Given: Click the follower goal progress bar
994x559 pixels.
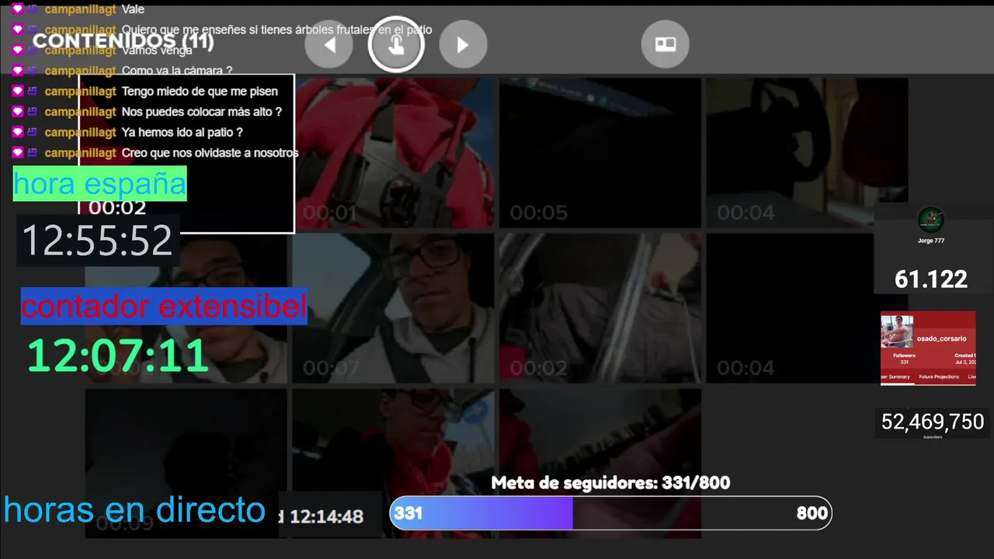Looking at the screenshot, I should [610, 513].
